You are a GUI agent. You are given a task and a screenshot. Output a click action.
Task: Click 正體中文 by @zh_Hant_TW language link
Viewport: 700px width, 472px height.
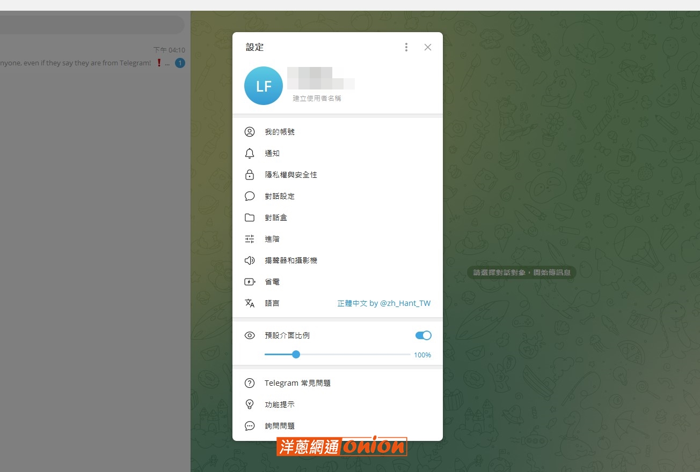click(384, 303)
